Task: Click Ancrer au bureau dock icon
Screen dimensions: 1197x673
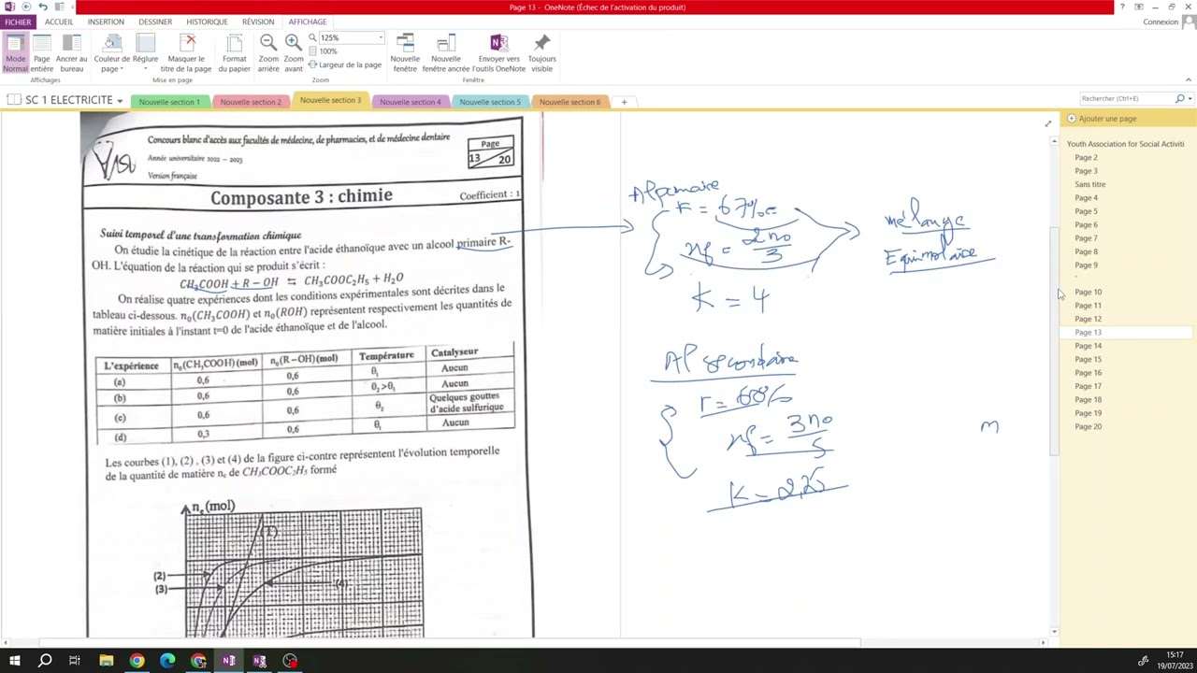Action: coord(72,53)
